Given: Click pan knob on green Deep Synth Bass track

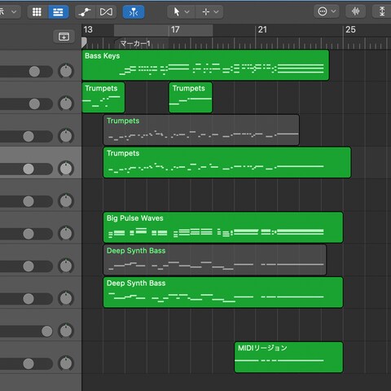Looking at the screenshot, I should tap(66, 298).
